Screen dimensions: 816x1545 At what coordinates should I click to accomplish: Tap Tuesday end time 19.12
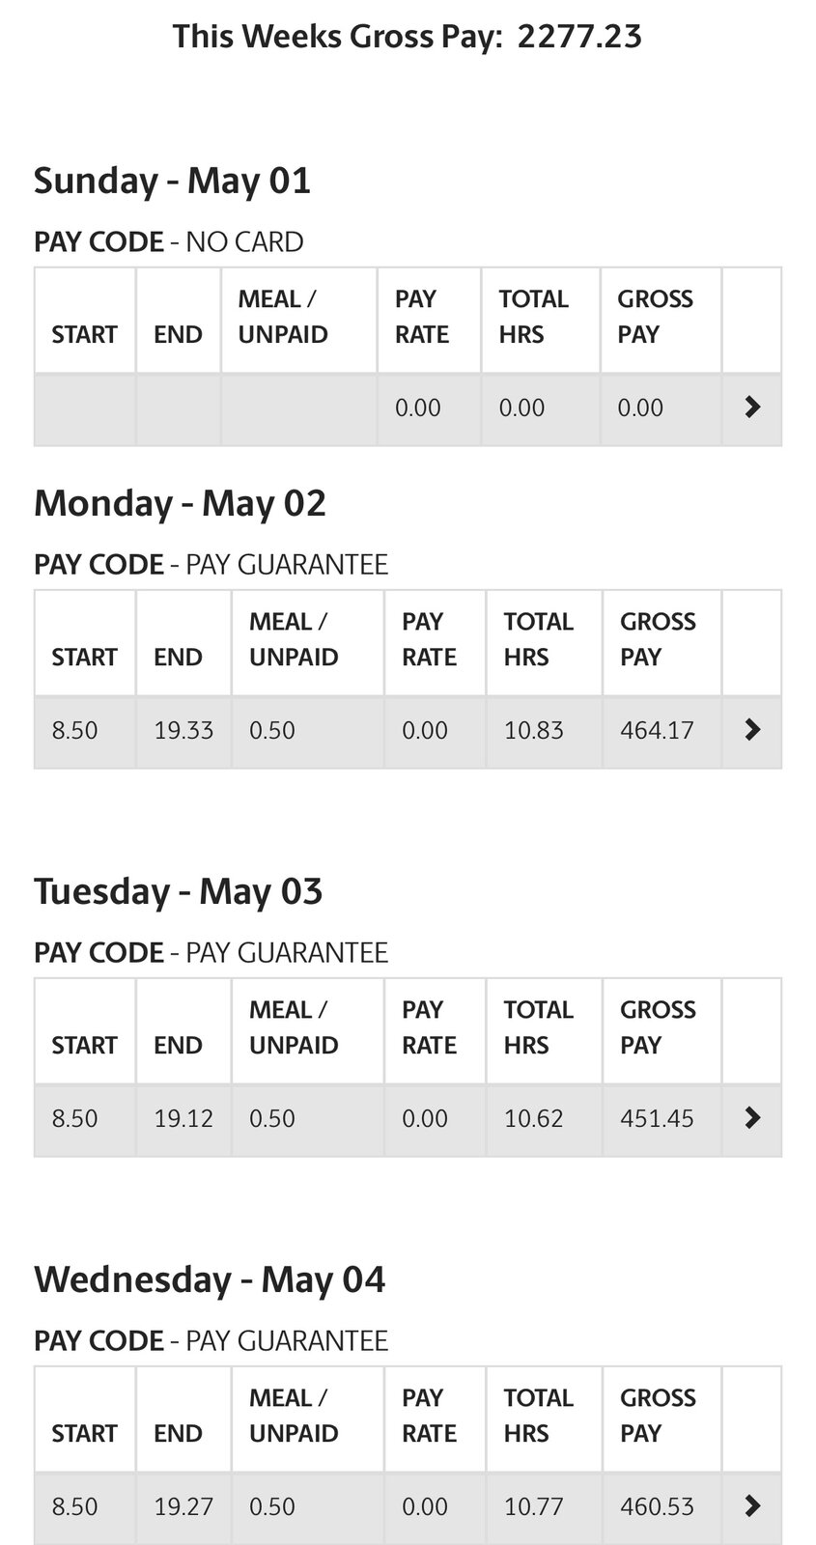click(183, 1119)
